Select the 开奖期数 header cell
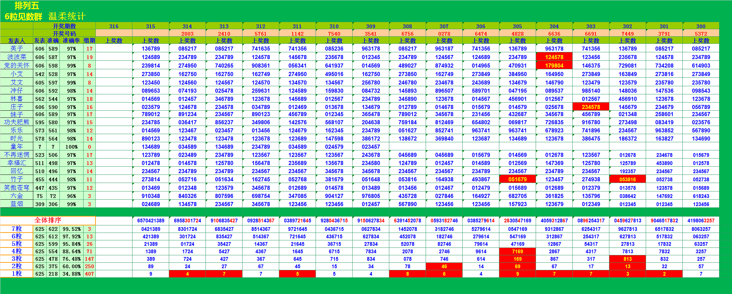Screen dimensions: 732x294 click(64, 26)
